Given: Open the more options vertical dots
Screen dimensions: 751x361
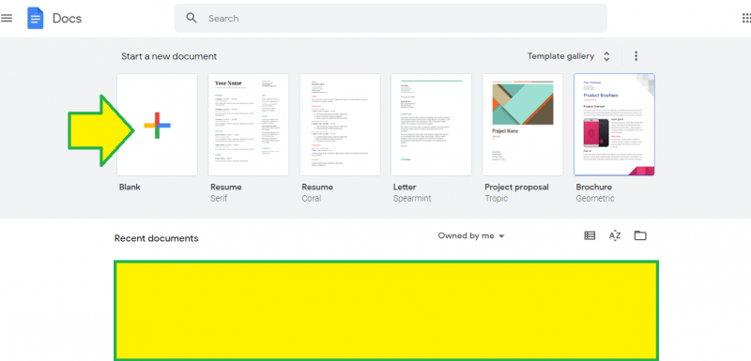Looking at the screenshot, I should [x=636, y=56].
